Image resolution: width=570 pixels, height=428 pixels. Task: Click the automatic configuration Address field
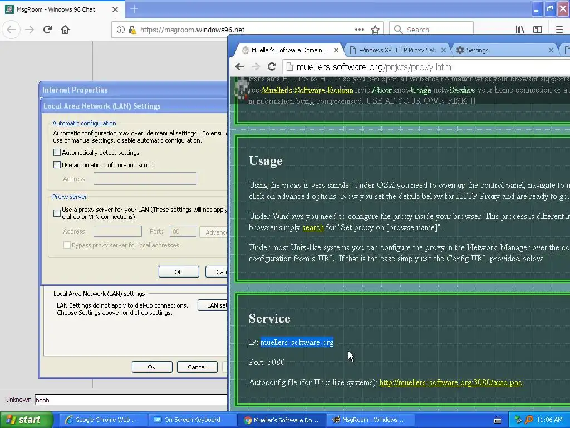(x=145, y=179)
